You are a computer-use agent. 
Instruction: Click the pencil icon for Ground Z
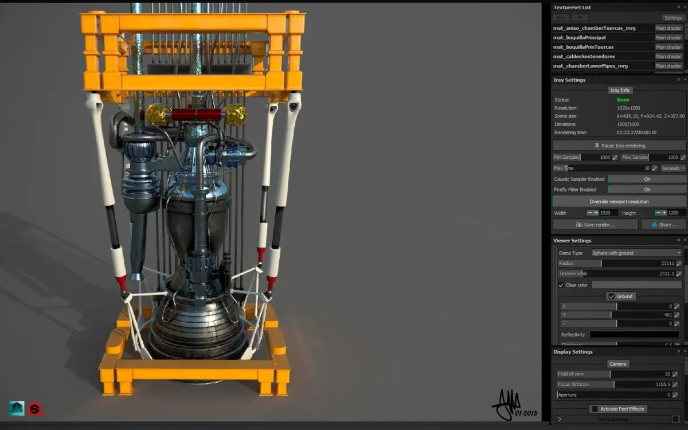click(677, 323)
